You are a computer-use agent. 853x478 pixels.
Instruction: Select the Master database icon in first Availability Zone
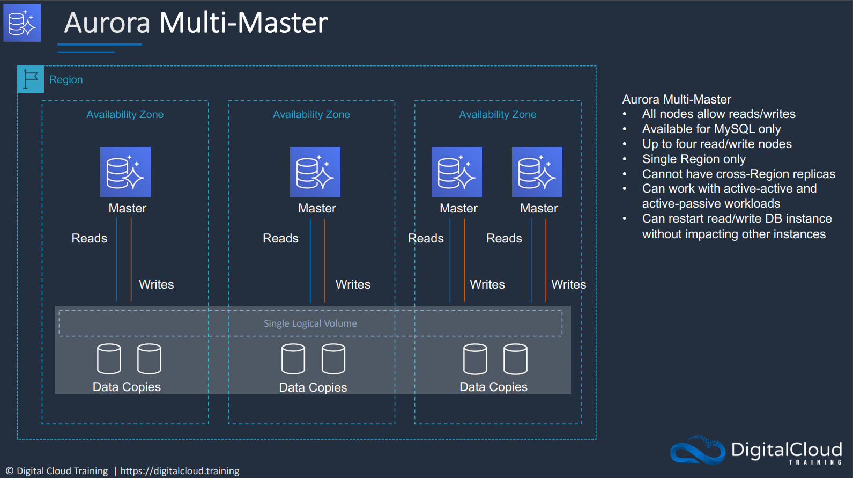tap(125, 172)
